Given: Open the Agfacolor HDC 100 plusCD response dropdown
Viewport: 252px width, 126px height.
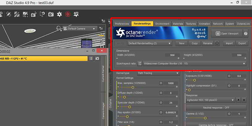Looking at the screenshot, I should tap(210, 100).
